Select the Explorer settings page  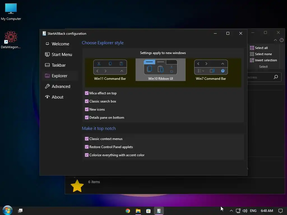pyautogui.click(x=60, y=76)
